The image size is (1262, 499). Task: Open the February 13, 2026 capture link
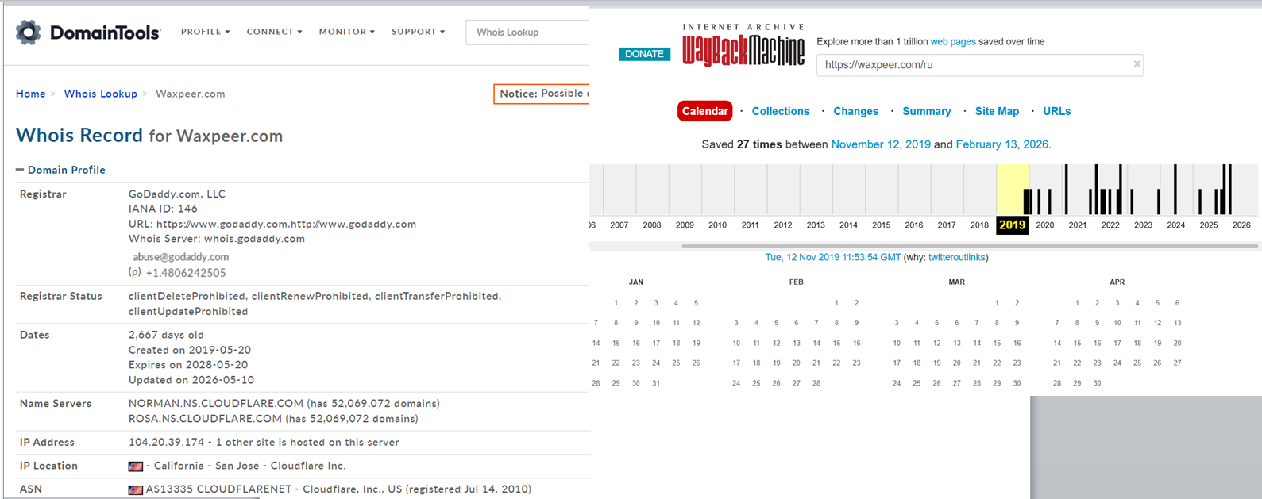(x=1001, y=144)
